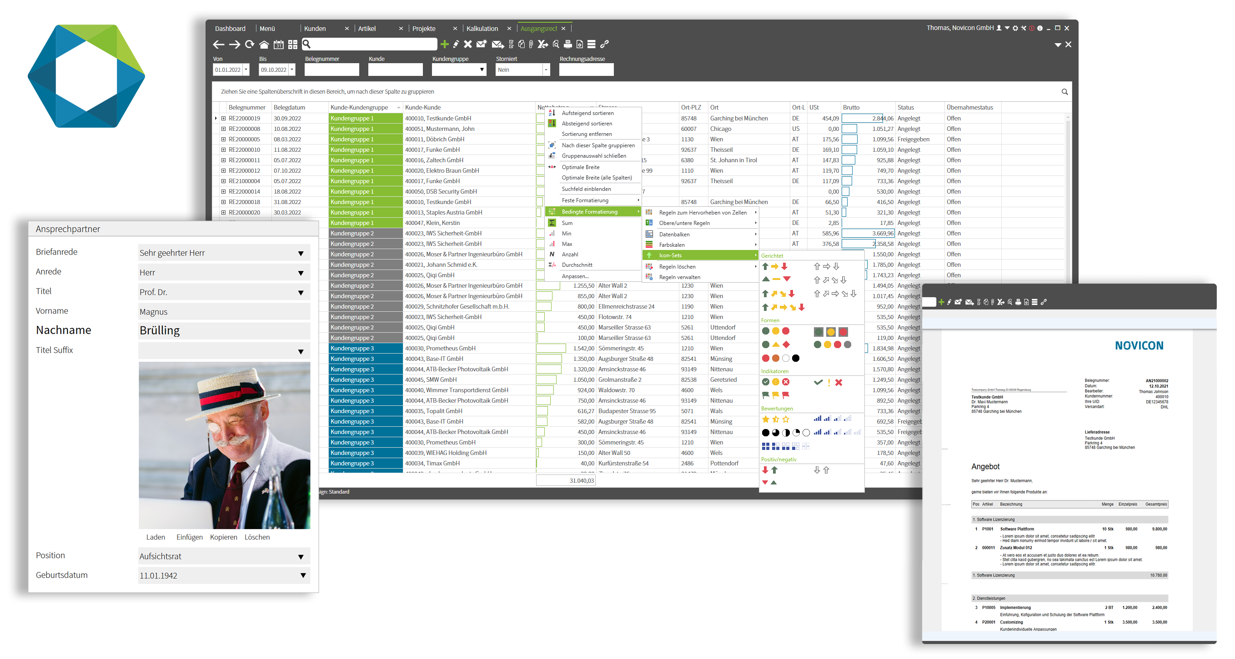
Task: Open the Briefanrede dropdown arrow
Action: click(x=301, y=254)
